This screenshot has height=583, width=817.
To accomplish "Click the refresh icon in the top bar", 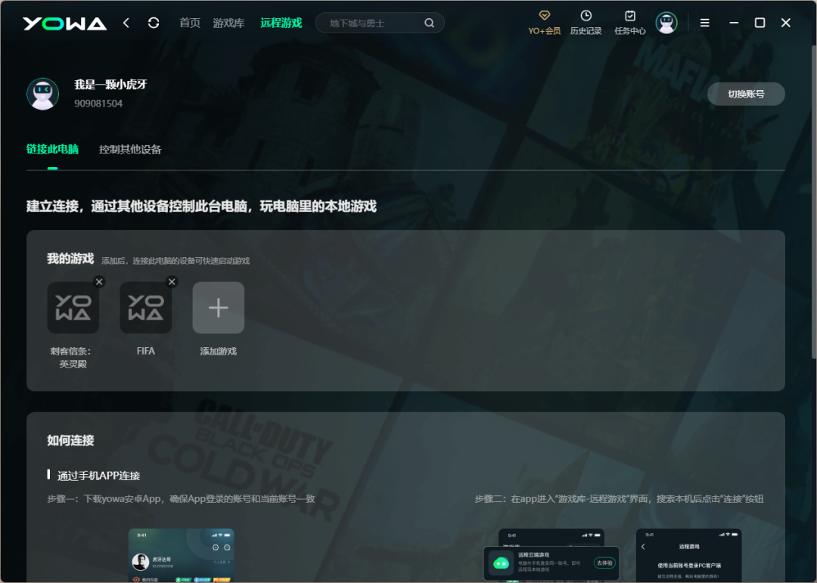I will pos(154,23).
